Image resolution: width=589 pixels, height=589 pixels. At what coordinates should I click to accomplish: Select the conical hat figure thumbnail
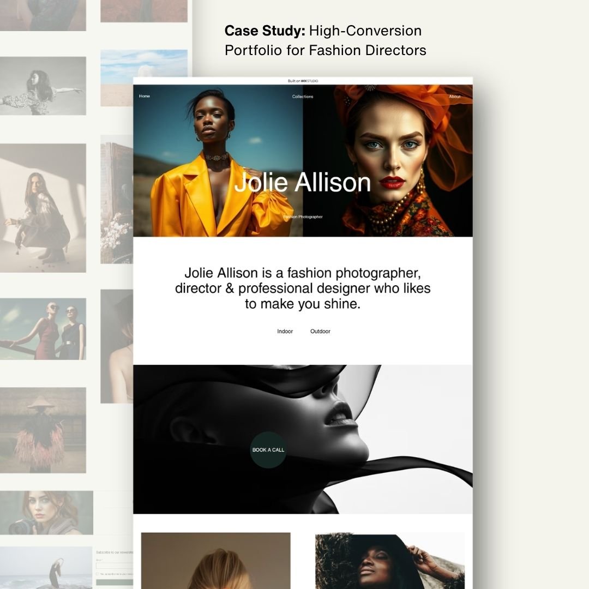(43, 430)
